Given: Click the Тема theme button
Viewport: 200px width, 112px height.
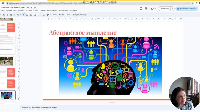Looking at the screenshot, I should 68,15.
